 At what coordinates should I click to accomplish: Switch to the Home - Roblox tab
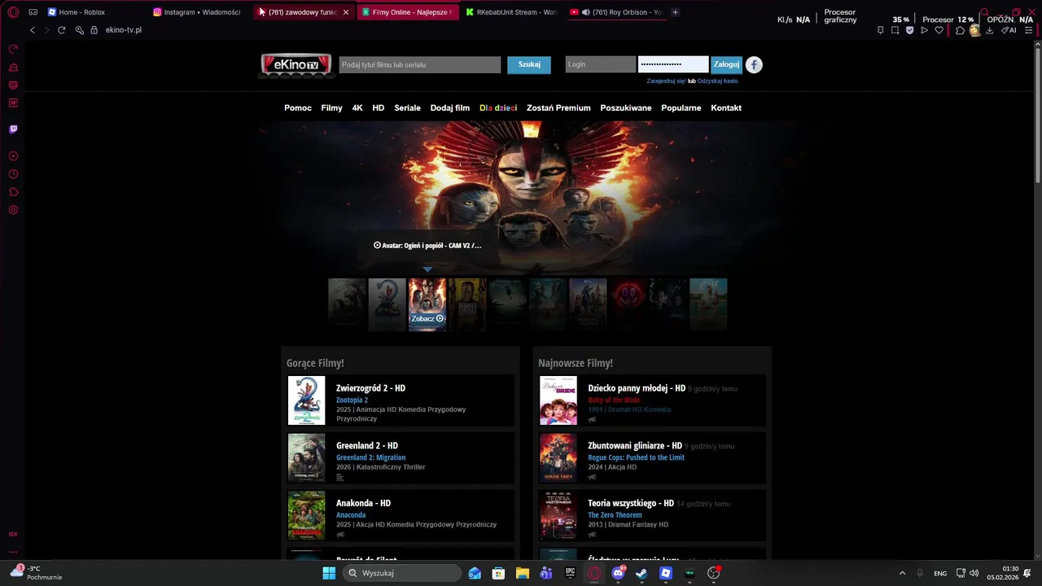[x=81, y=12]
